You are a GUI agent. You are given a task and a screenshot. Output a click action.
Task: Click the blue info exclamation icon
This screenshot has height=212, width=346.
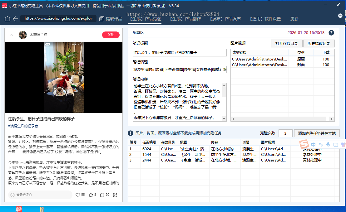[x=131, y=133]
